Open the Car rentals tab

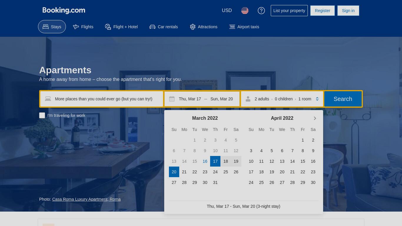(164, 27)
